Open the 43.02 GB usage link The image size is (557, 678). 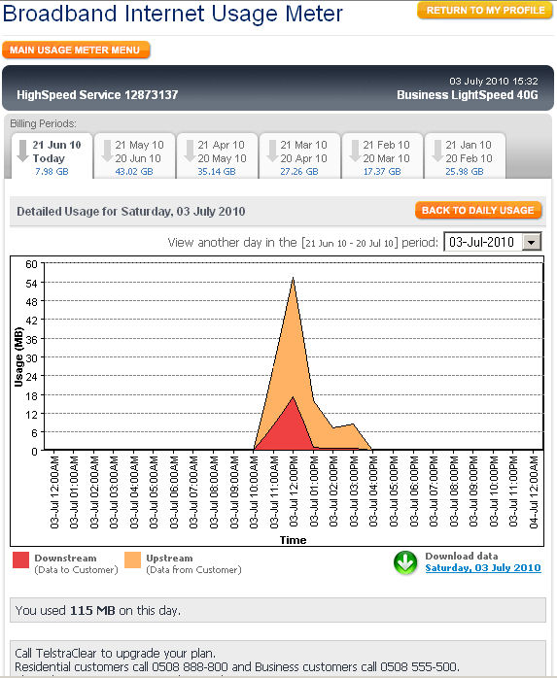[134, 171]
